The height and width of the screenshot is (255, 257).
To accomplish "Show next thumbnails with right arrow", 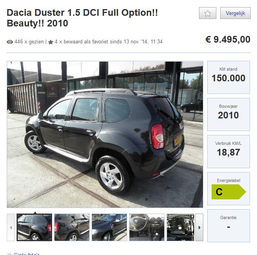I will [x=199, y=227].
